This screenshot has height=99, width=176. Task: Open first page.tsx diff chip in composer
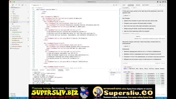click(x=127, y=16)
